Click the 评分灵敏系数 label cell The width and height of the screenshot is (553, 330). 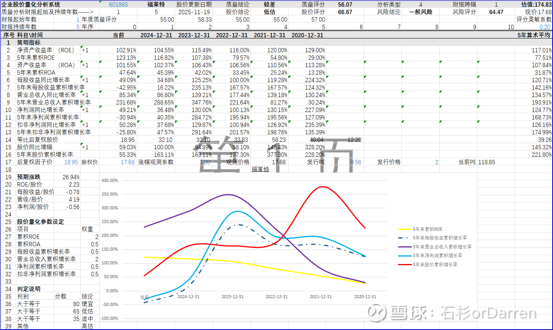534,19
